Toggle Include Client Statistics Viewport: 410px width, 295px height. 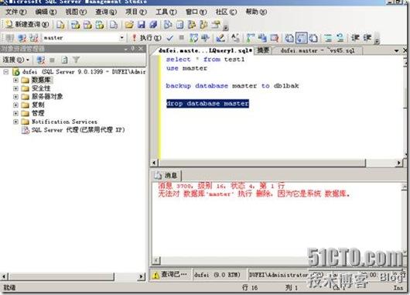coord(262,38)
